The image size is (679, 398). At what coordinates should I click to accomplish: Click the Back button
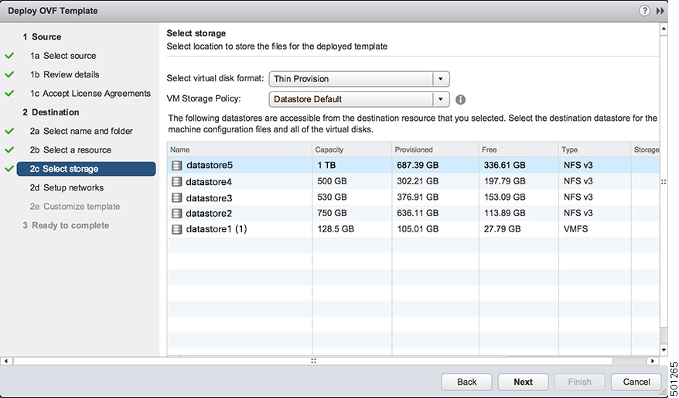tap(466, 382)
